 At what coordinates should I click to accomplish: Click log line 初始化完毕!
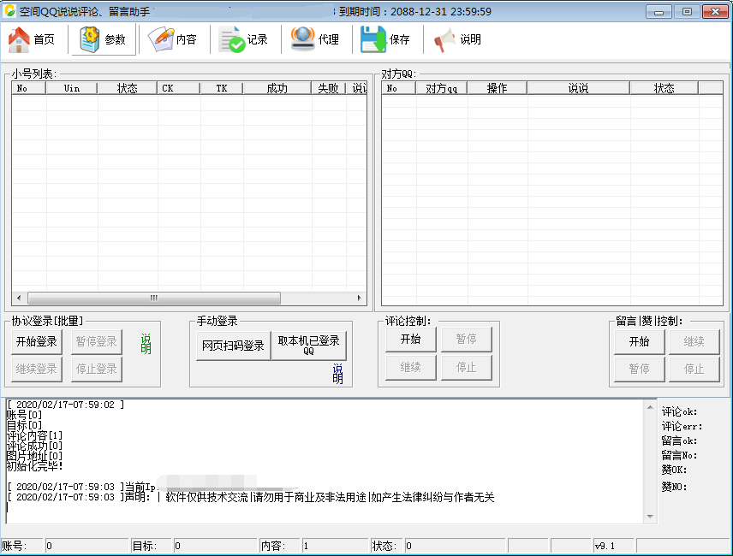[34, 466]
